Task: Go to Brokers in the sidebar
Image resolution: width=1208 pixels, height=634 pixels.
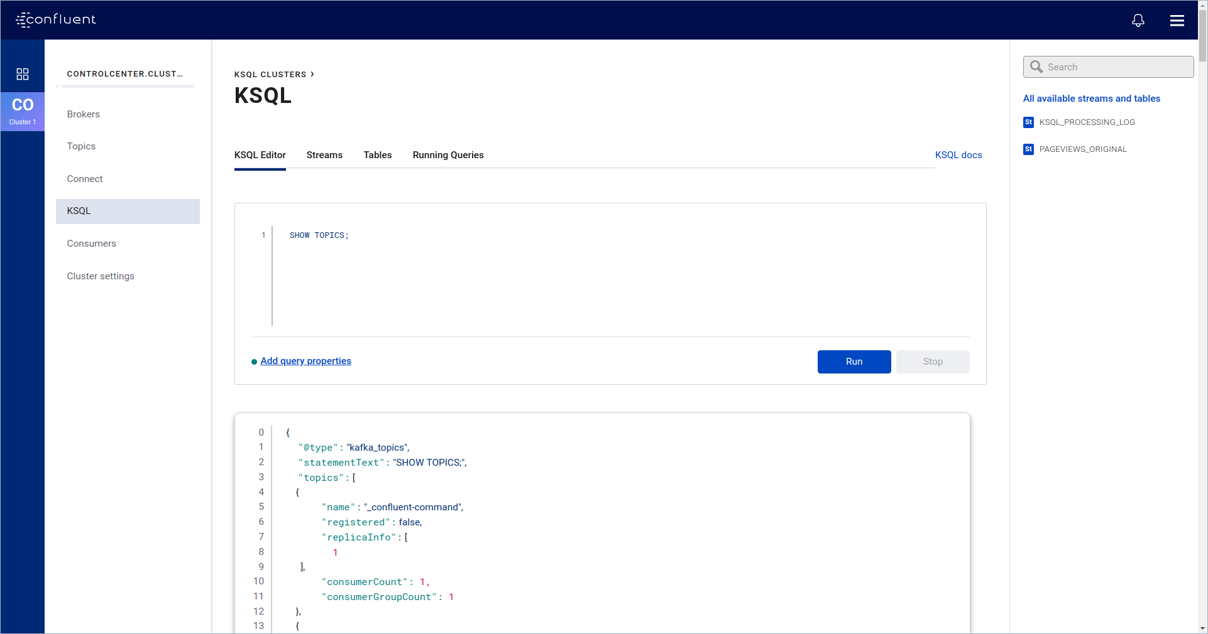Action: tap(84, 114)
